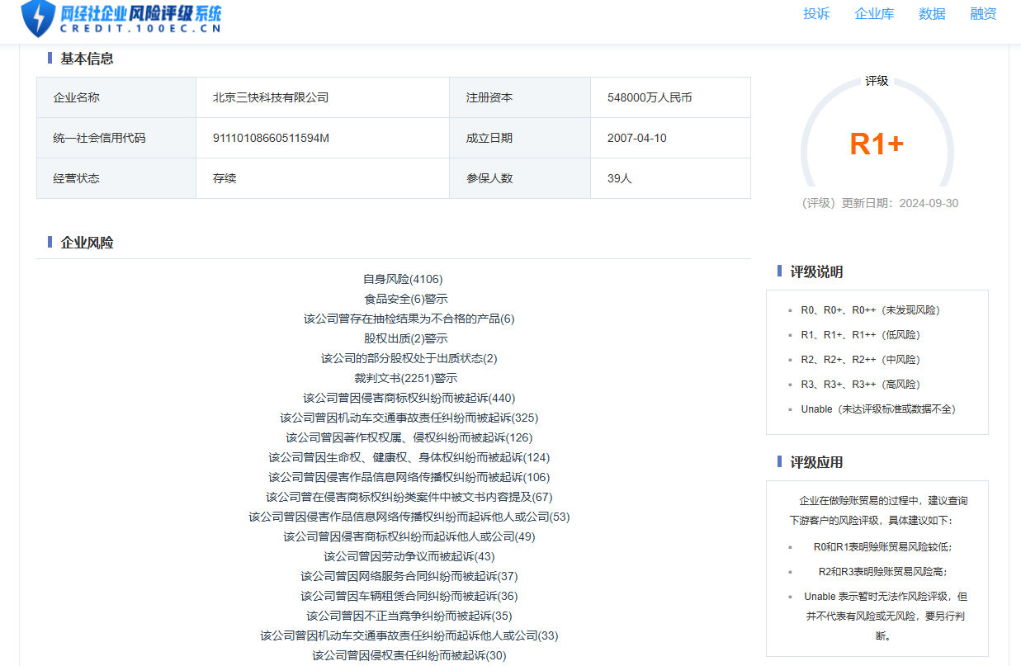Expand the 食品安全(6)警示 section
1021x666 pixels.
(x=406, y=299)
